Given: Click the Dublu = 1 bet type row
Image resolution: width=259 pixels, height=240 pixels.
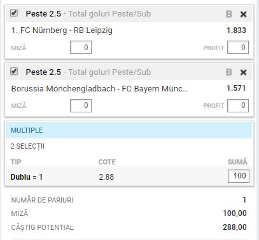Looking at the screenshot, I should pos(129,177).
